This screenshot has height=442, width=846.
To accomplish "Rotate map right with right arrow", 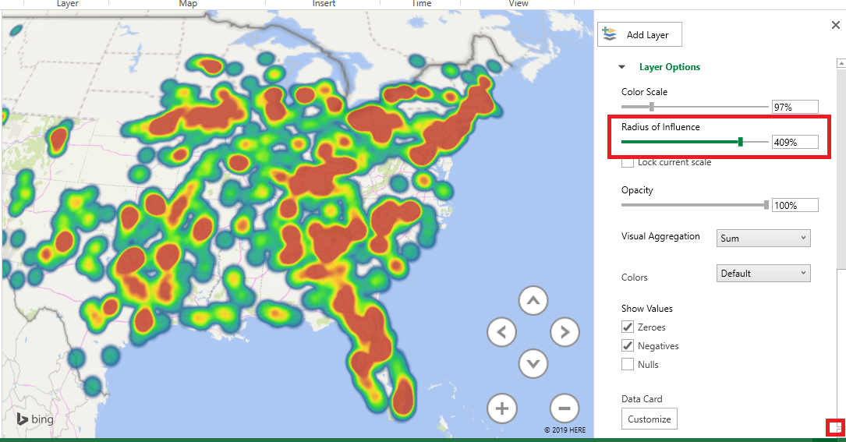I will click(565, 332).
